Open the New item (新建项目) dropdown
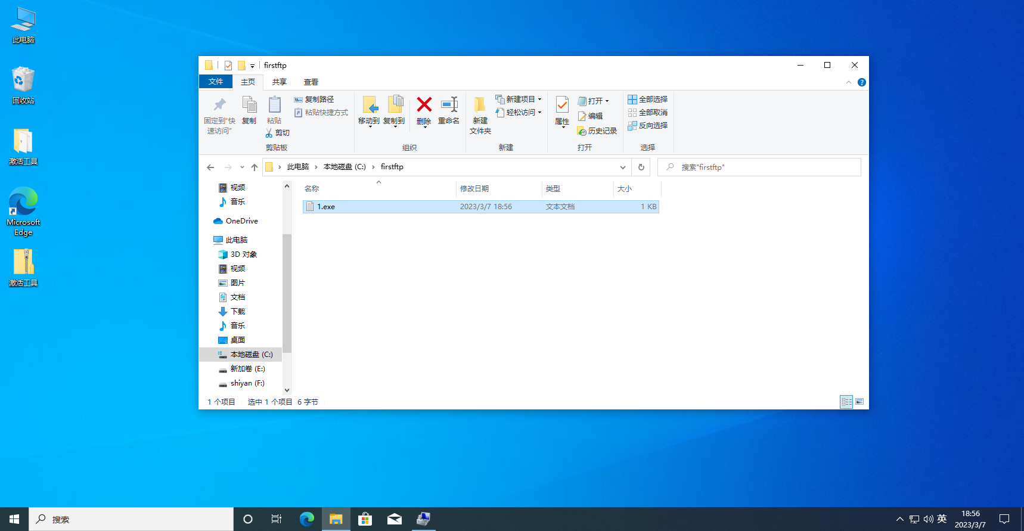The image size is (1024, 531). pos(519,100)
